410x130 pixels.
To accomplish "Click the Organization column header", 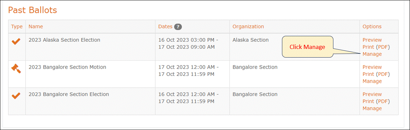I will (248, 27).
